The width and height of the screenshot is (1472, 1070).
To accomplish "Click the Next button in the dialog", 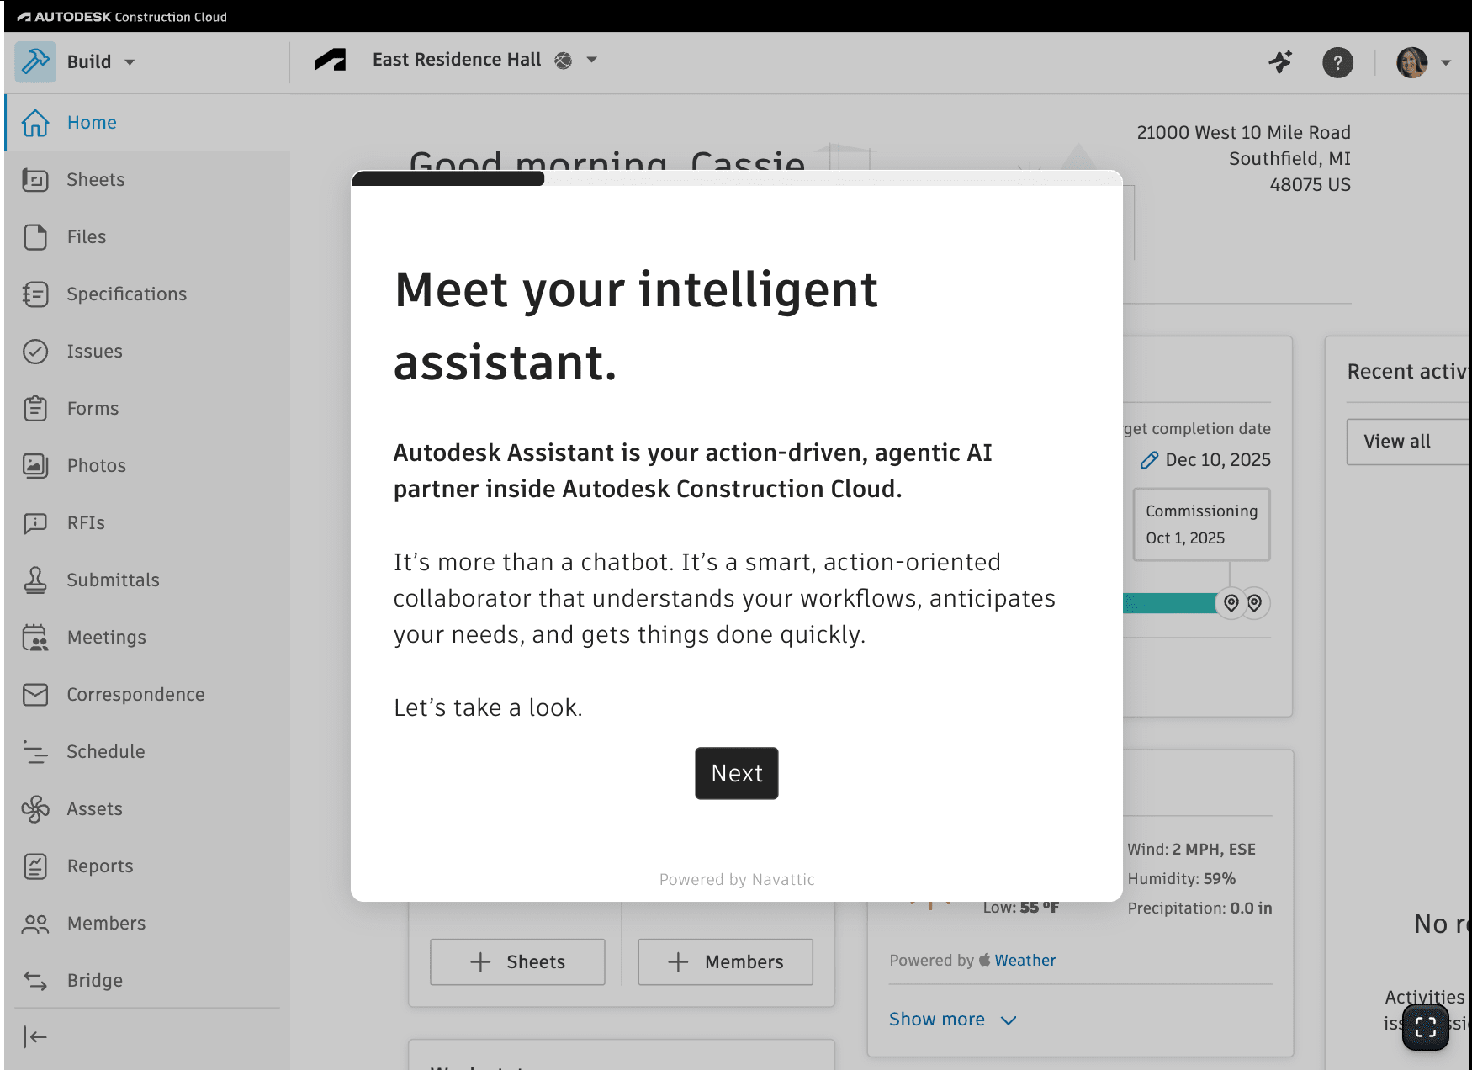I will 736,773.
